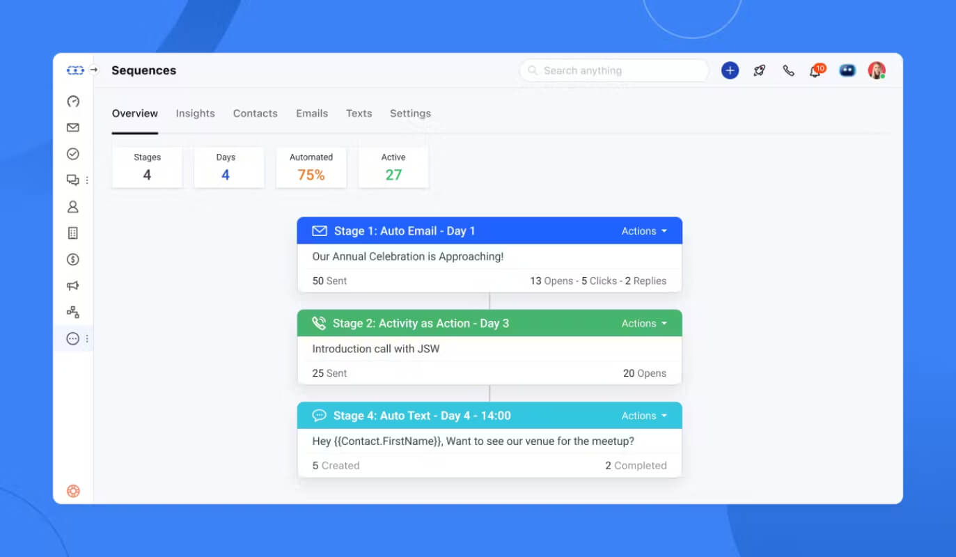Switch to the Texts tab
Viewport: 956px width, 557px height.
pyautogui.click(x=359, y=113)
